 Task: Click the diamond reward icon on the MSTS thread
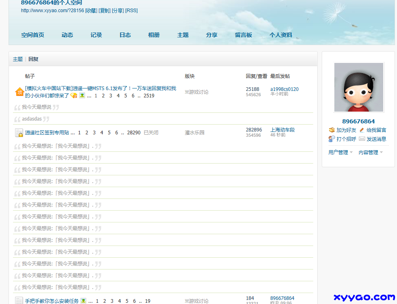73,96
